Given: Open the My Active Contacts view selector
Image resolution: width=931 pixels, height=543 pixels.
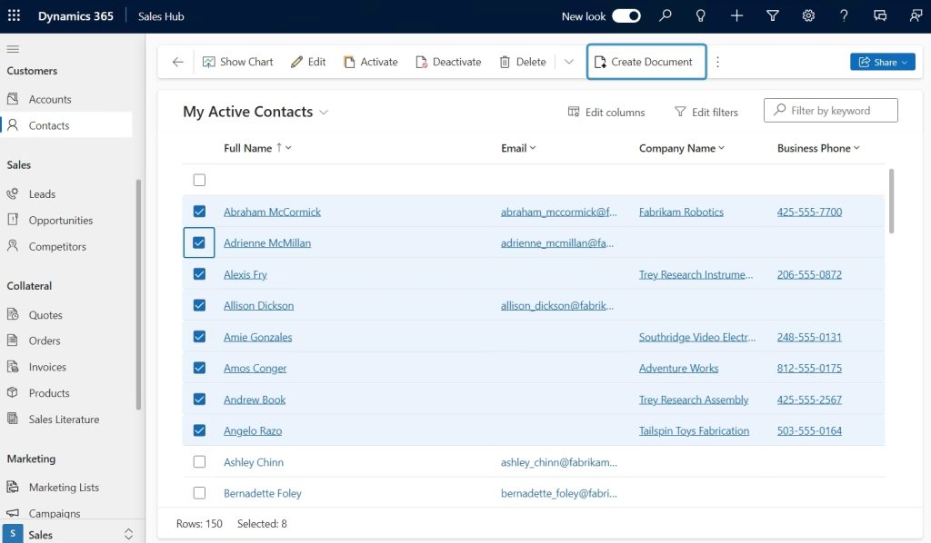Looking at the screenshot, I should [x=255, y=112].
